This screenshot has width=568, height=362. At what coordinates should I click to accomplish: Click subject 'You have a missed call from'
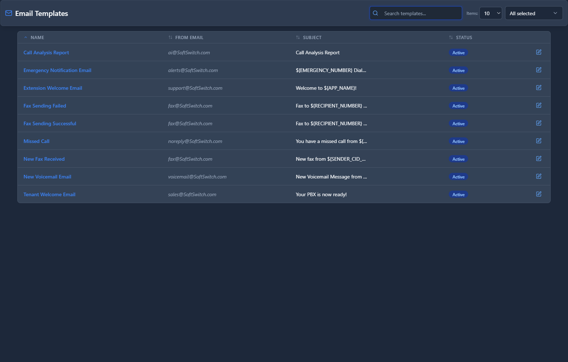pyautogui.click(x=331, y=141)
